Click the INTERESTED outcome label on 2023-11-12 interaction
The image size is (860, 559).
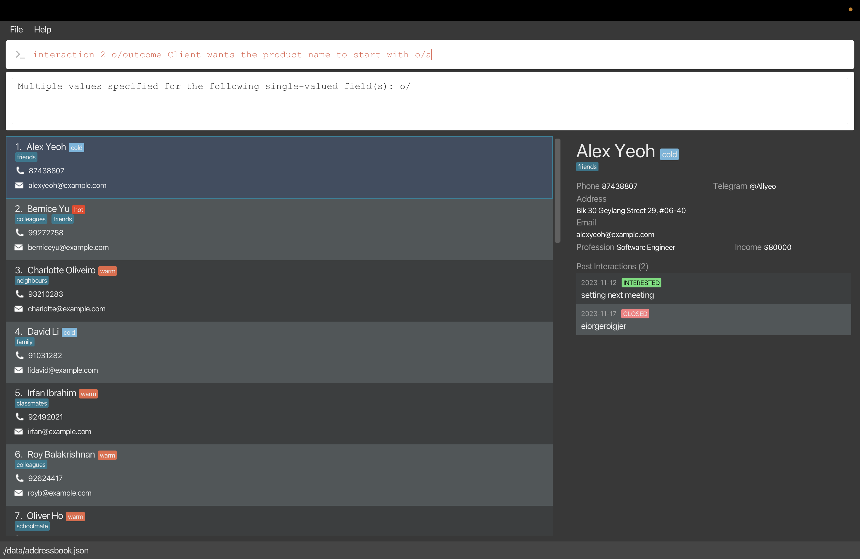(641, 283)
